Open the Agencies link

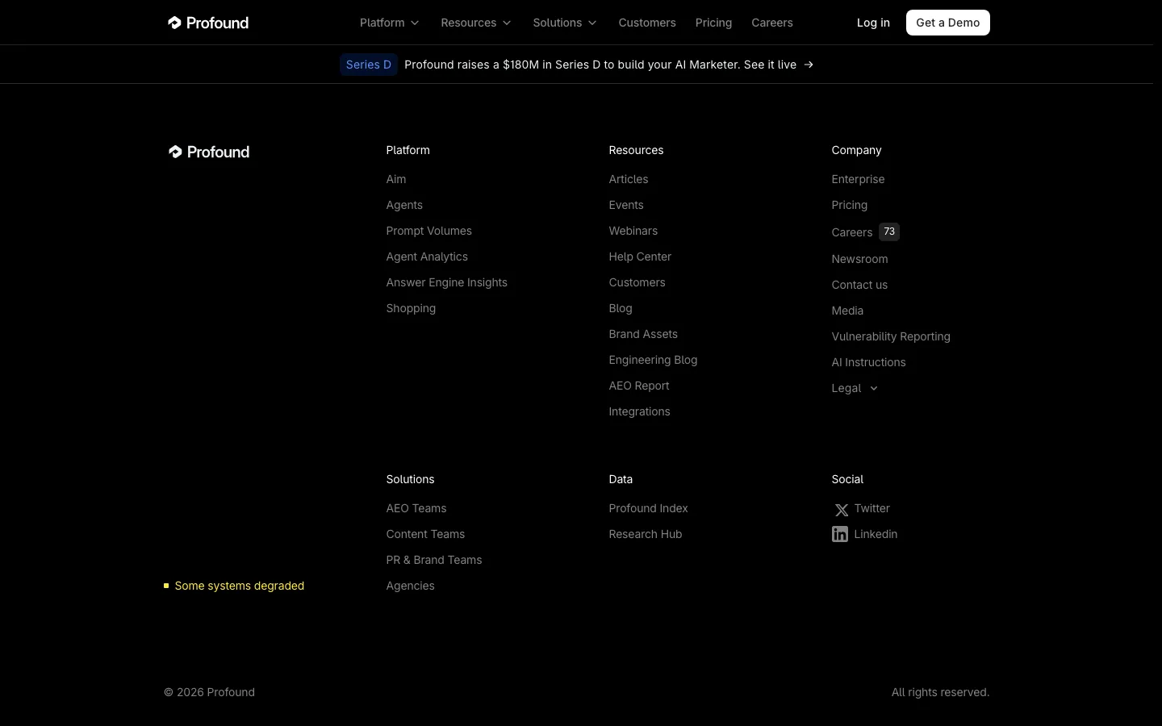click(411, 586)
